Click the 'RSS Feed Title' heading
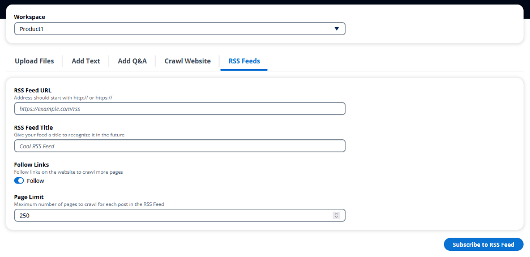This screenshot has height=257, width=530. 33,128
